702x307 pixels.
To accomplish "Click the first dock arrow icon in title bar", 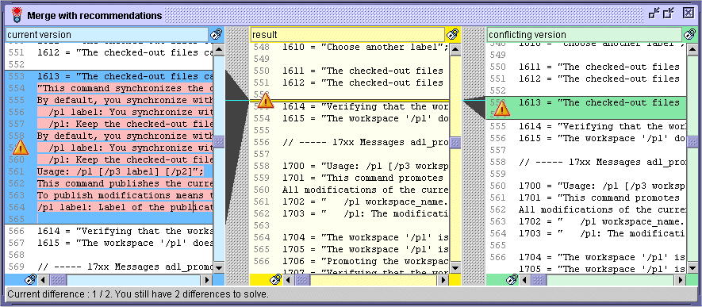I will tap(654, 13).
